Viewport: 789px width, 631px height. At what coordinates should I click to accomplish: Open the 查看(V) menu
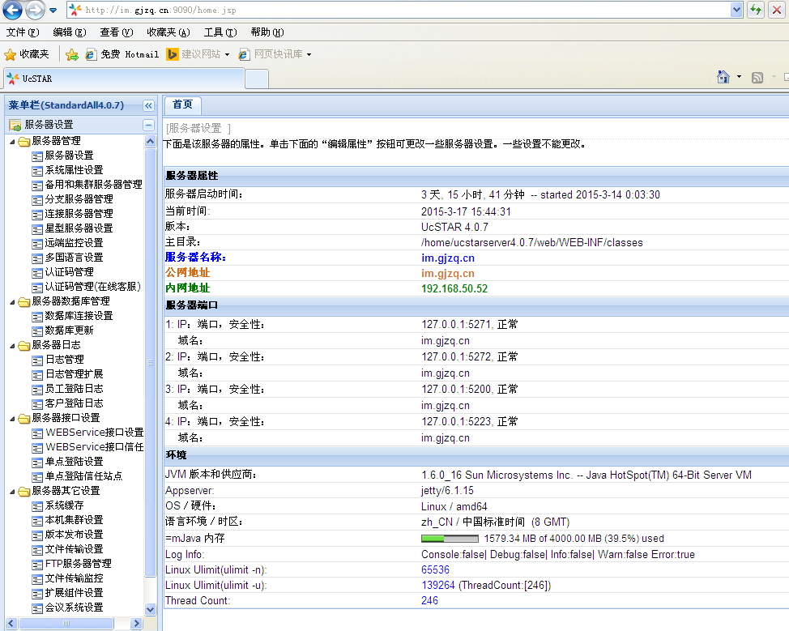116,32
